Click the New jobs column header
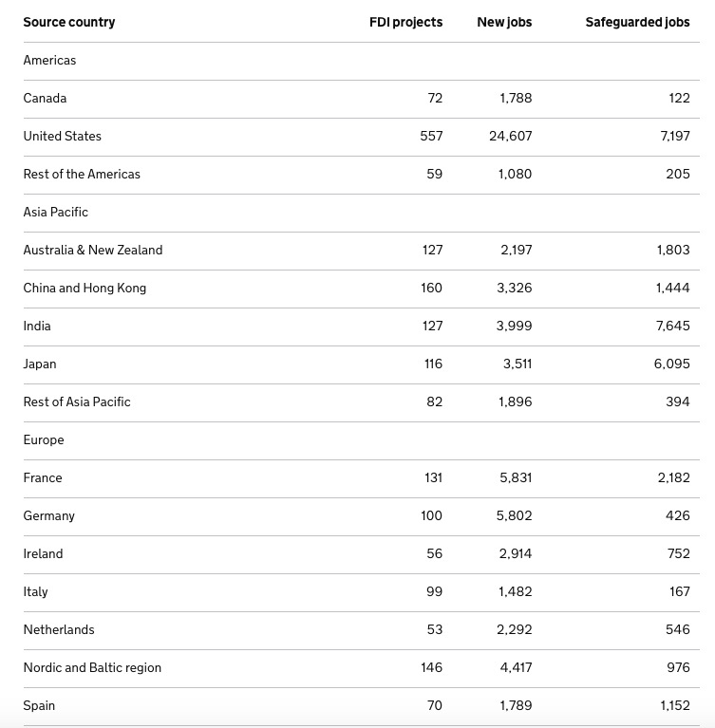 click(504, 22)
